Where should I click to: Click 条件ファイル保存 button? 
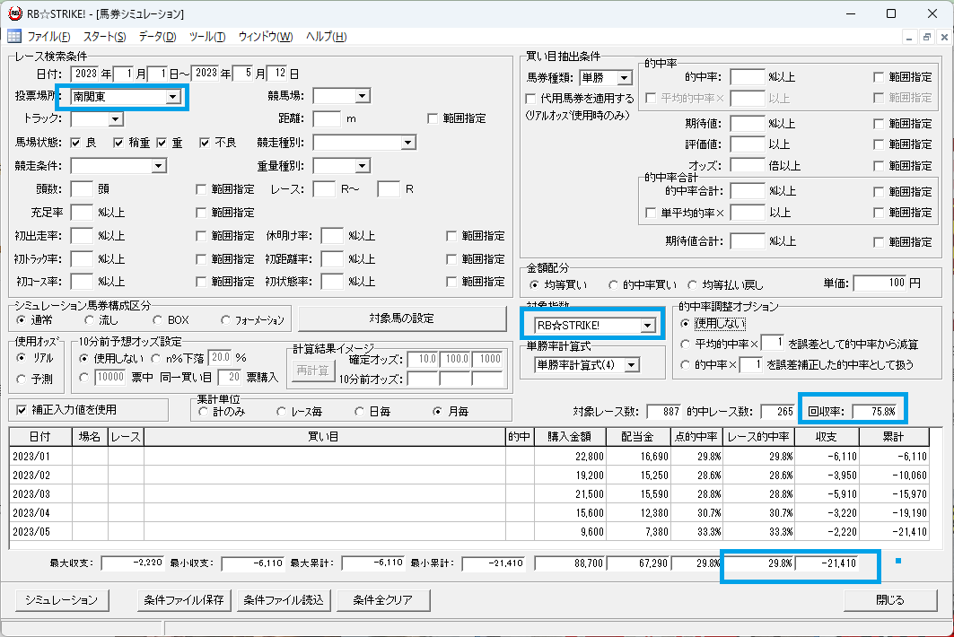point(184,600)
